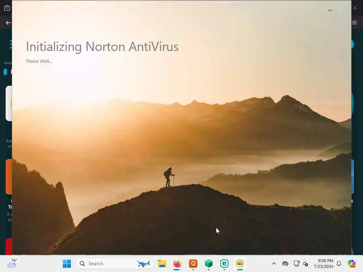Open the notifications bell icon
363x272 pixels.
click(339, 263)
